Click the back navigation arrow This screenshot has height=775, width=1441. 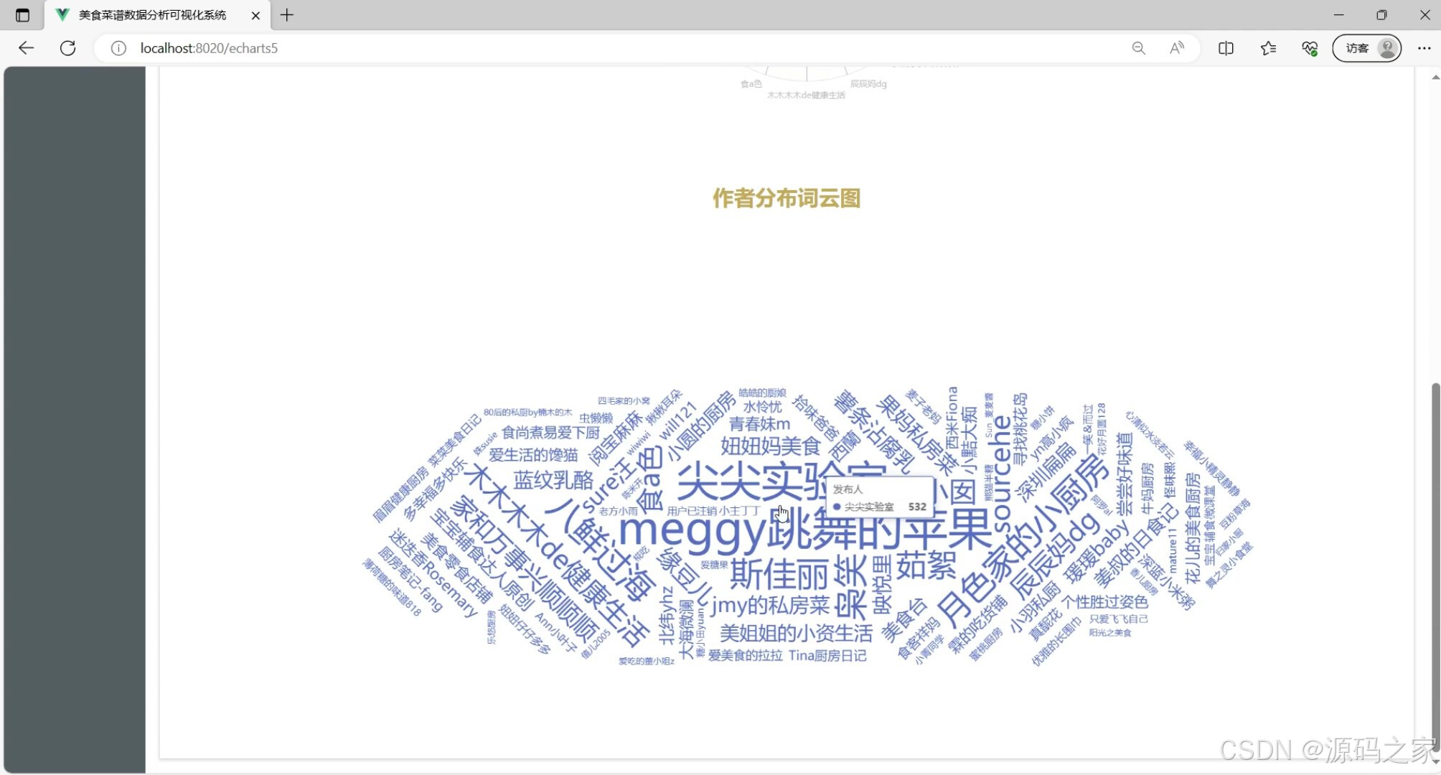tap(26, 48)
